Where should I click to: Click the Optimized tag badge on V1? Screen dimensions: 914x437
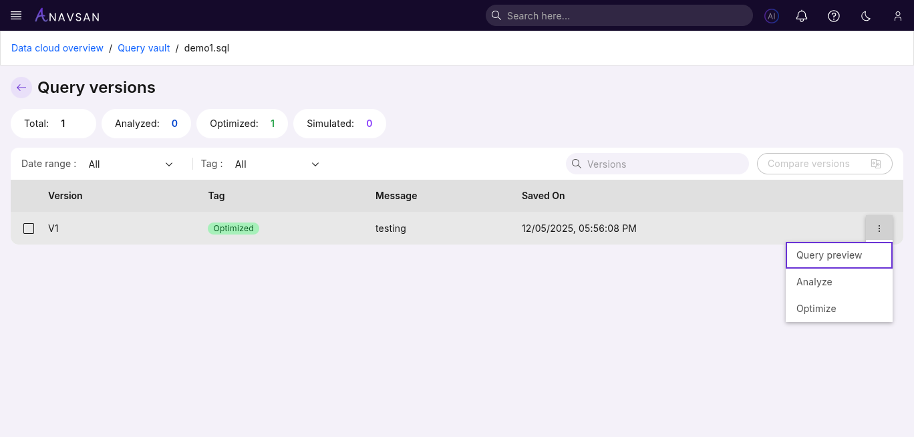pos(233,228)
